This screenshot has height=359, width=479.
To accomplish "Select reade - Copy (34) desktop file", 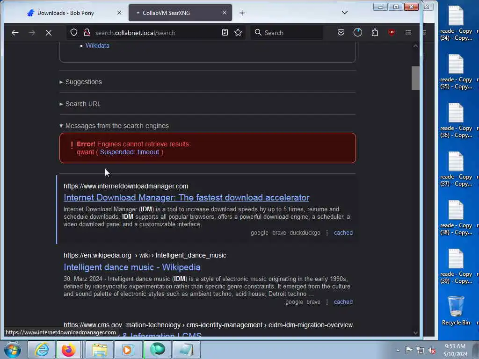I will click(x=456, y=23).
